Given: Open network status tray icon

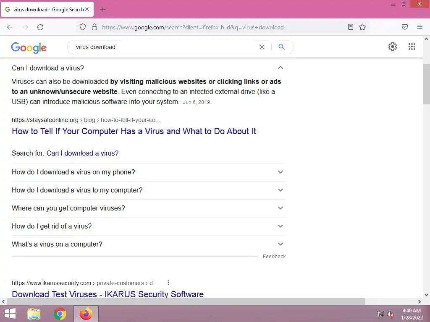Looking at the screenshot, I should pyautogui.click(x=380, y=314).
